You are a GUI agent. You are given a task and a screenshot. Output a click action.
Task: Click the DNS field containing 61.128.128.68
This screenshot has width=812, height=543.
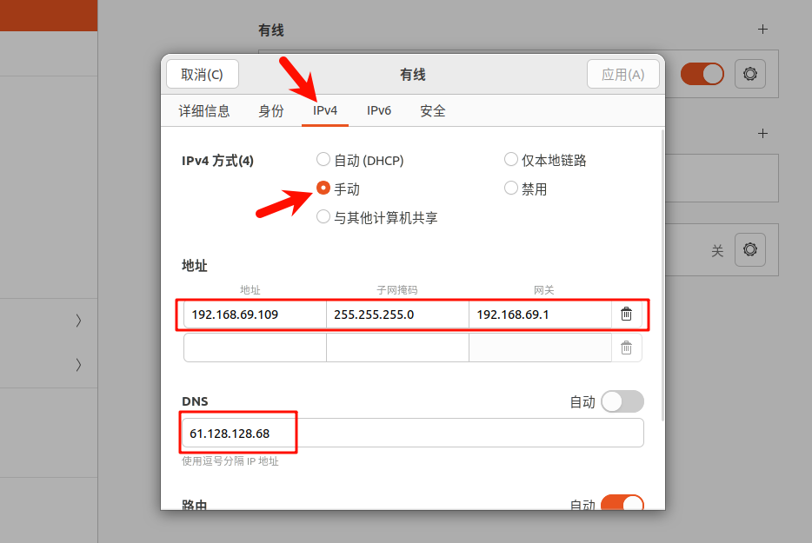point(412,433)
